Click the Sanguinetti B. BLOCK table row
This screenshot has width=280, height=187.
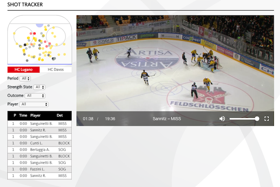39,156
